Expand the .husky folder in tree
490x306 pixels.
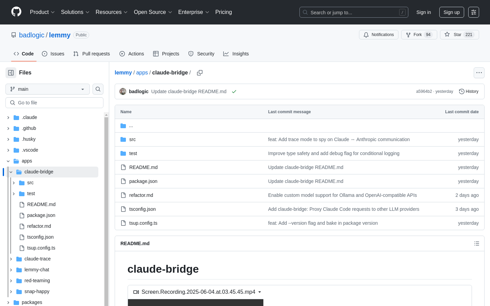(x=8, y=139)
